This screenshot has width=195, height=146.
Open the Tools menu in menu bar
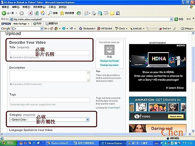click(52, 7)
